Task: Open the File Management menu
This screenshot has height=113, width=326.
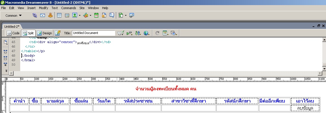Action: click(138, 33)
